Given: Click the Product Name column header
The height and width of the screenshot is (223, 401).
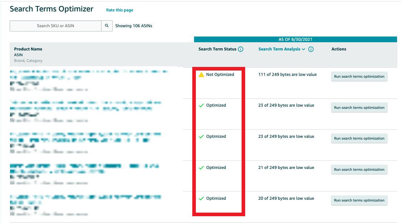Looking at the screenshot, I should point(28,49).
